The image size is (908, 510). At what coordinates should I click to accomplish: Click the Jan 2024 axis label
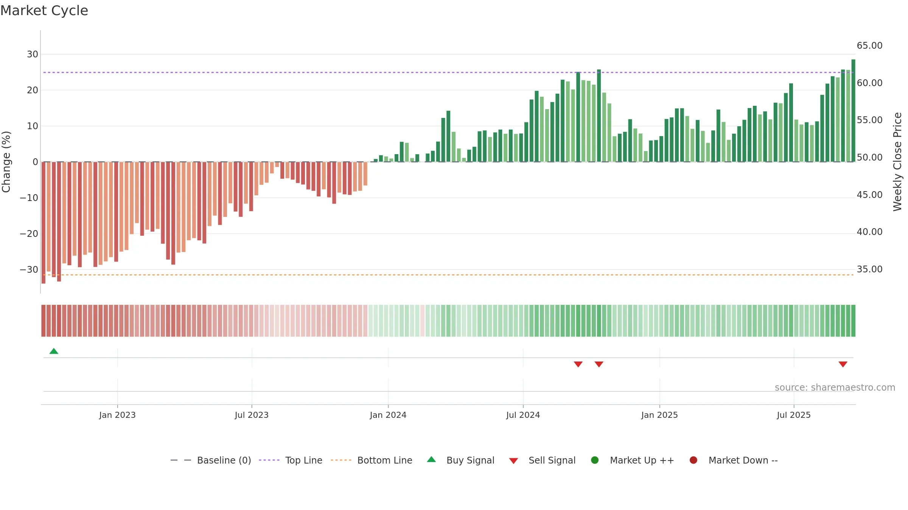pyautogui.click(x=388, y=415)
